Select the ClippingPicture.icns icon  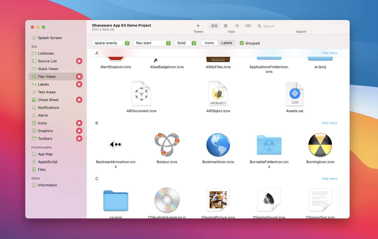218,200
